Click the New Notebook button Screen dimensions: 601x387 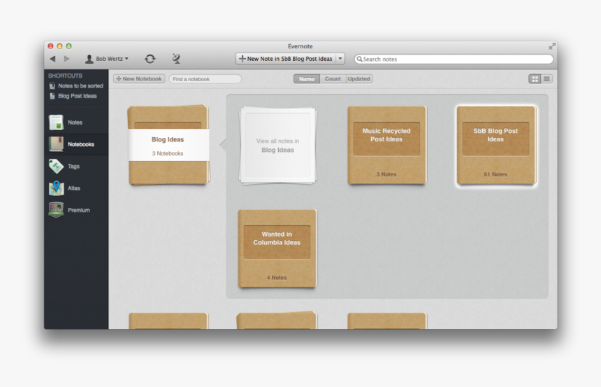[139, 78]
